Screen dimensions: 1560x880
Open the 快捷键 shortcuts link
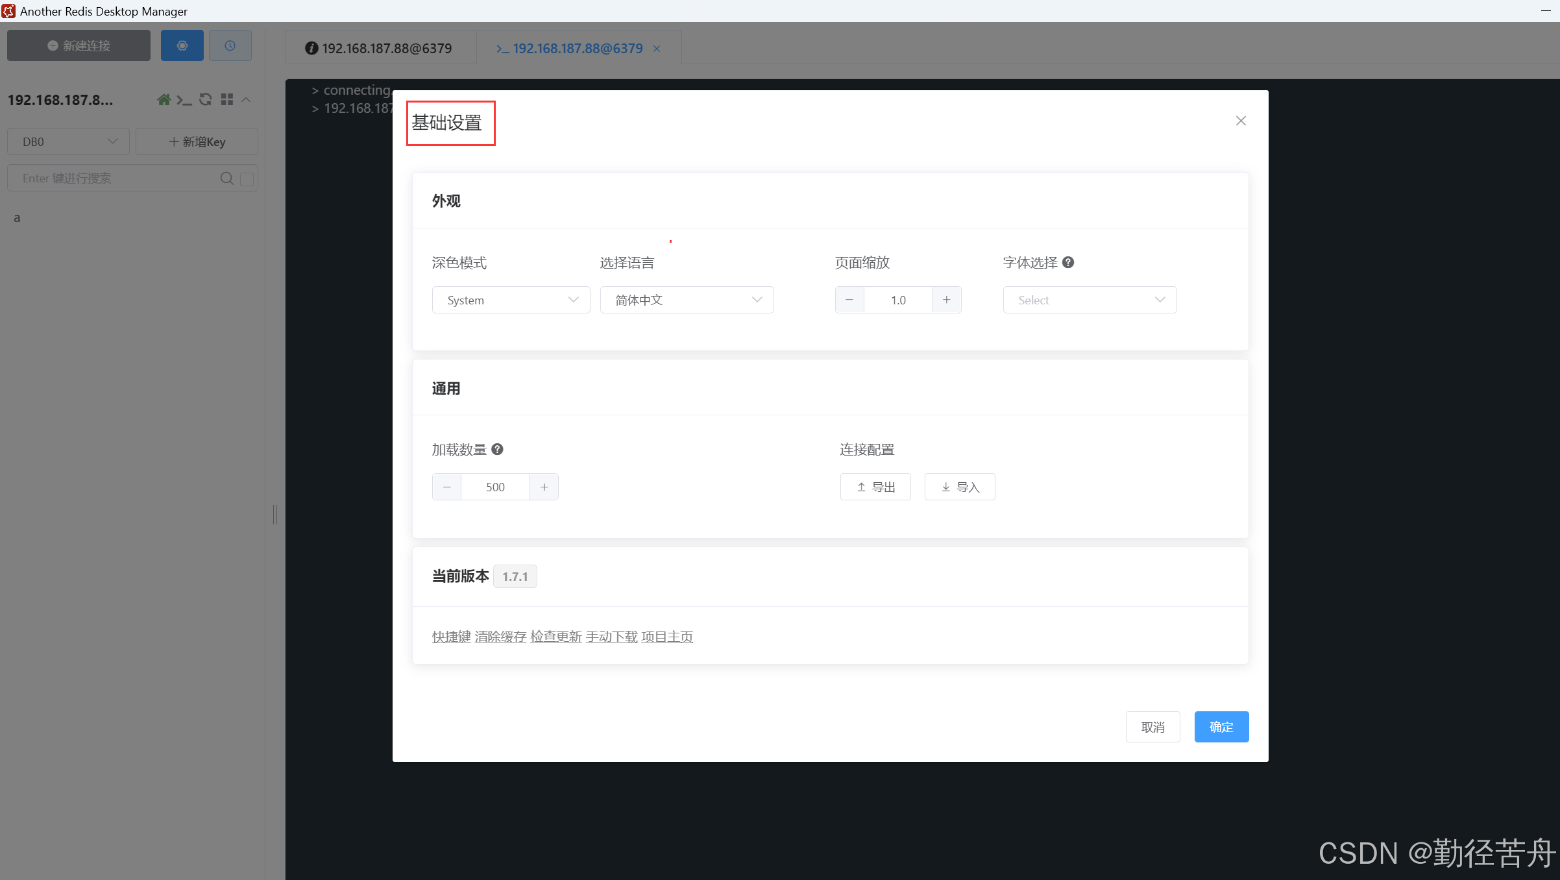[x=451, y=637]
